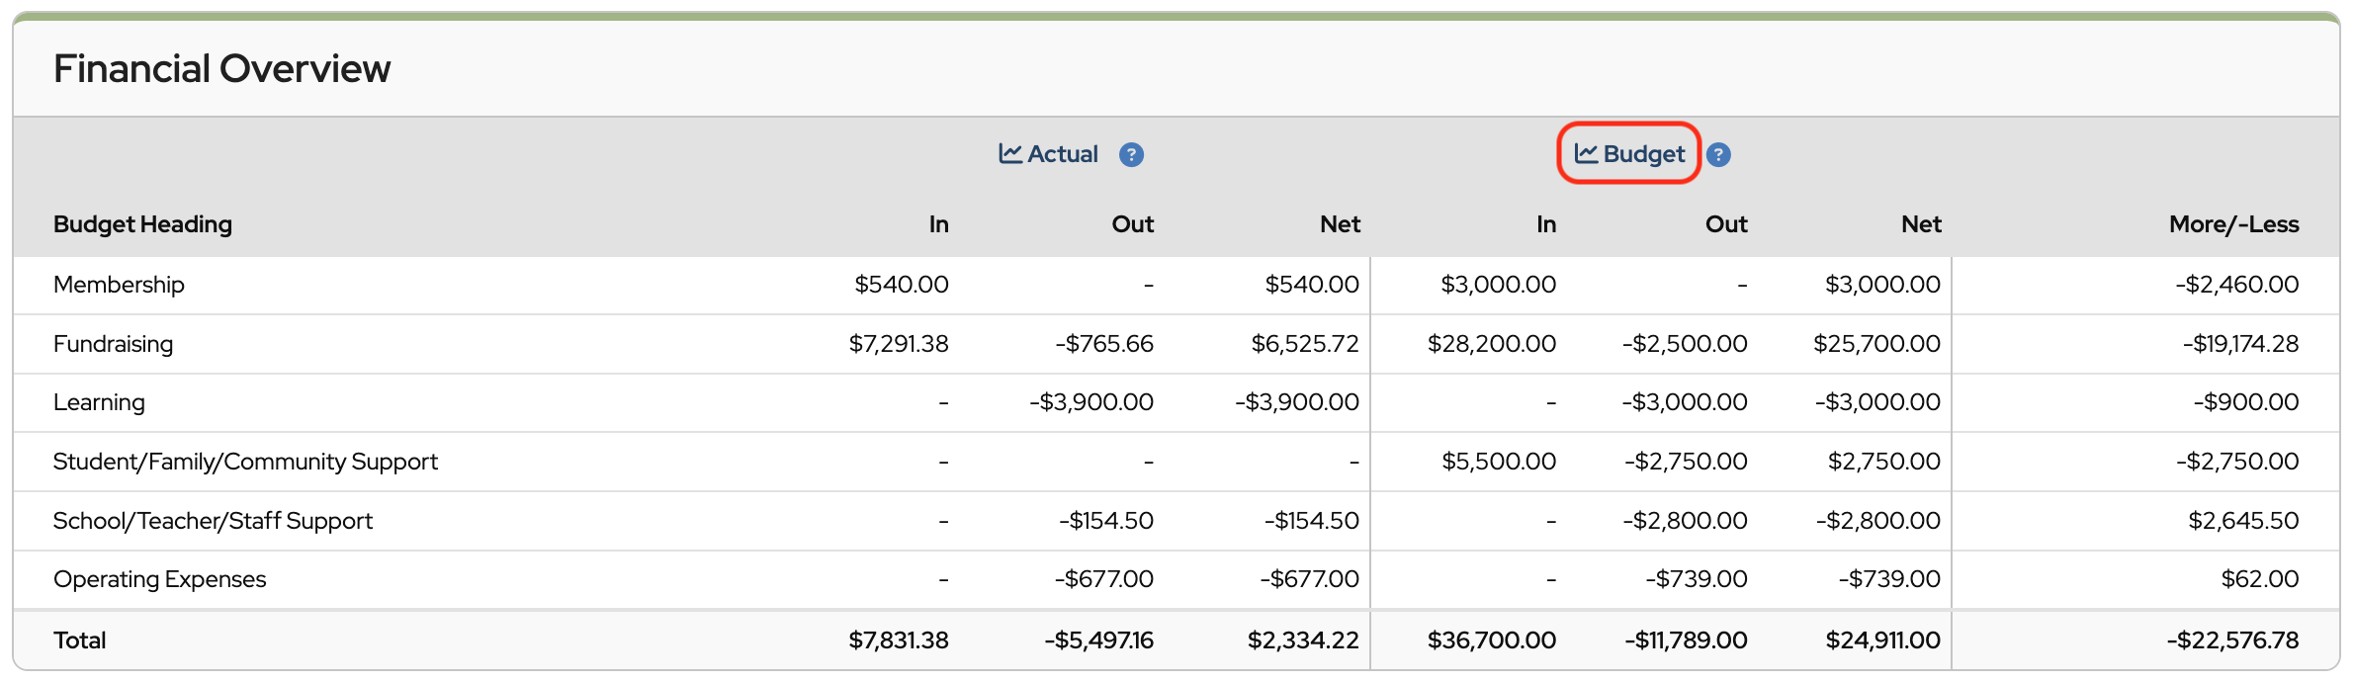Open the Budget report link text
Image resolution: width=2353 pixels, height=682 pixels.
tap(1643, 154)
